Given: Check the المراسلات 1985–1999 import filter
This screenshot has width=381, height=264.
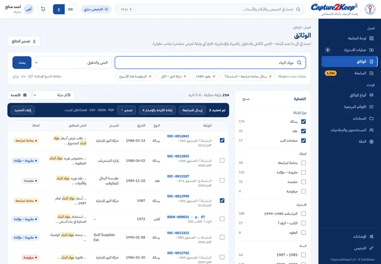Looking at the screenshot, I should click(303, 214).
